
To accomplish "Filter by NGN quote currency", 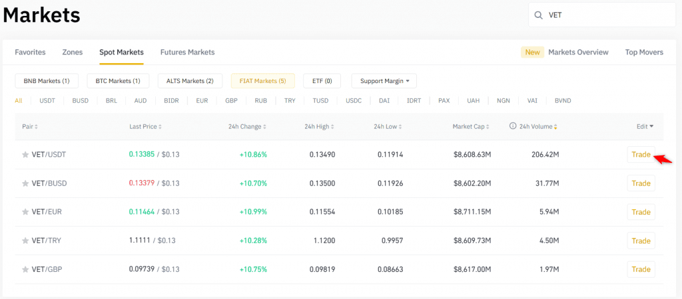I will click(504, 101).
